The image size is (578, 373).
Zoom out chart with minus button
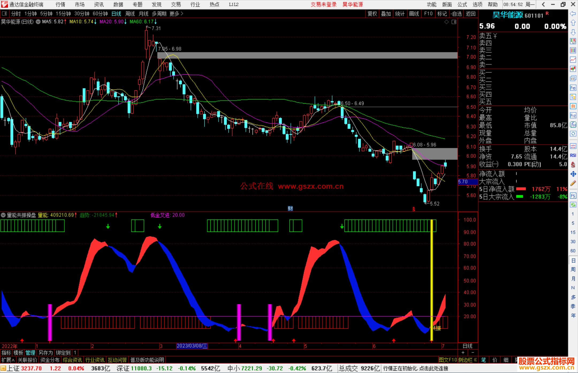(473, 352)
